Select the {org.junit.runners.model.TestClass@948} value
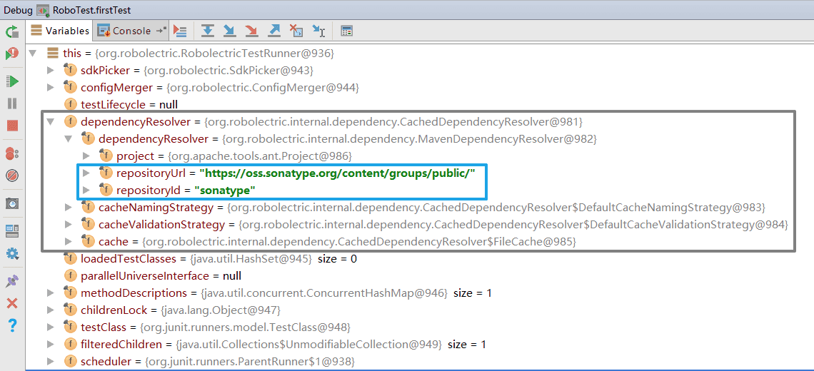 tap(246, 327)
